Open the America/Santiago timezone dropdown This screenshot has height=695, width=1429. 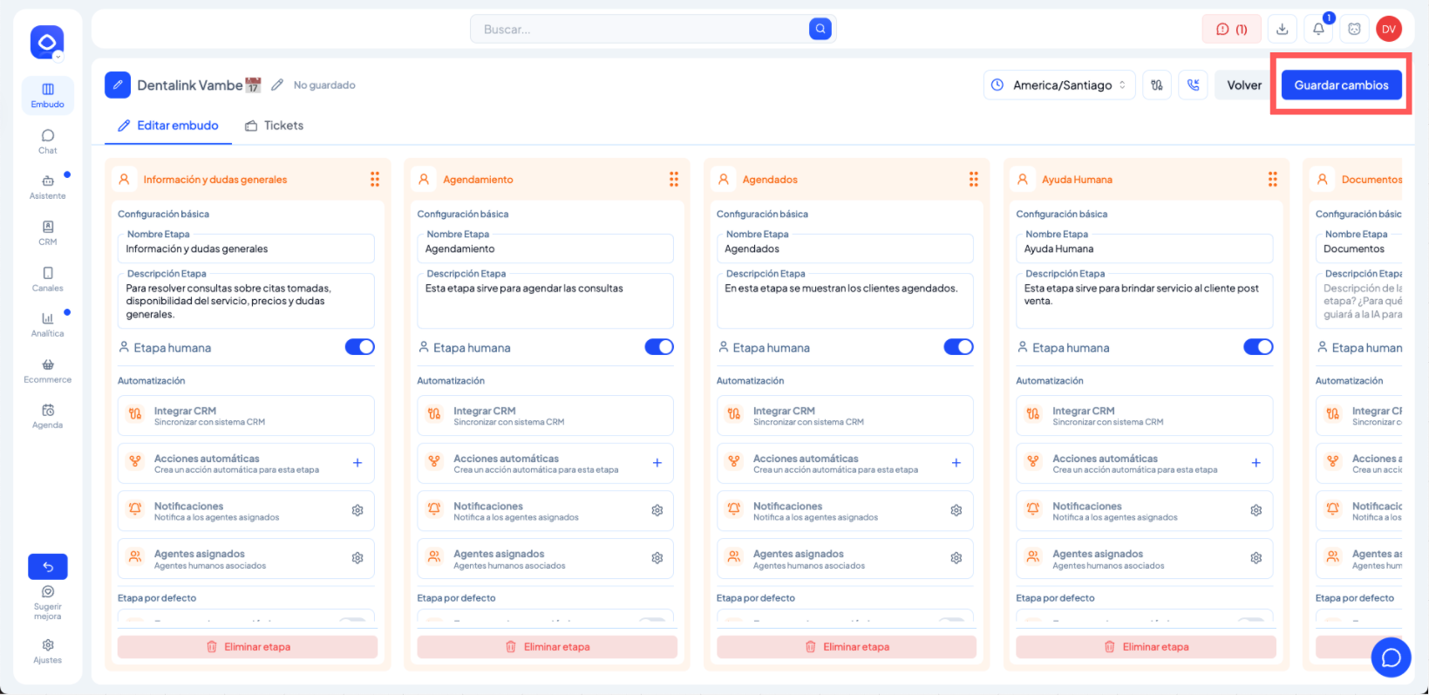(x=1060, y=85)
